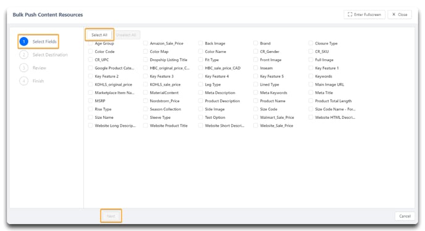Viewport: 425px width, 231px height.
Task: Enable the Rise Type field
Action: pyautogui.click(x=91, y=109)
